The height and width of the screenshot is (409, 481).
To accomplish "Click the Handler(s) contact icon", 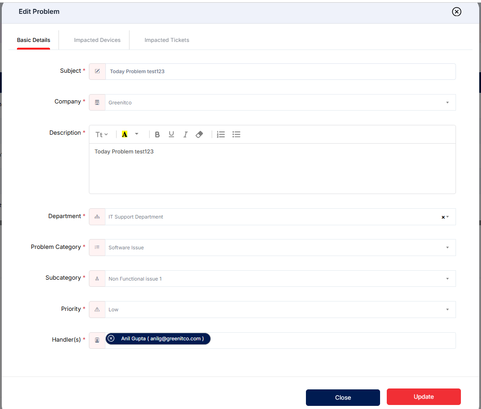I will [x=97, y=340].
